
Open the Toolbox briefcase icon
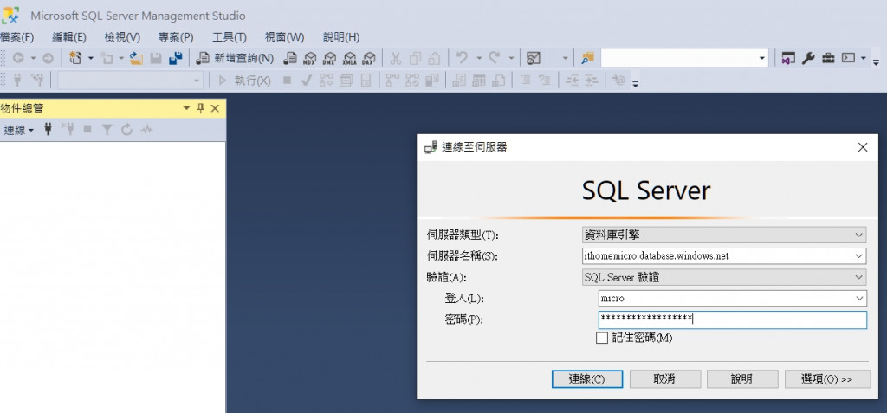point(828,58)
